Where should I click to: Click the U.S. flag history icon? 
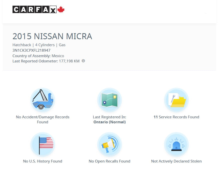(43, 144)
